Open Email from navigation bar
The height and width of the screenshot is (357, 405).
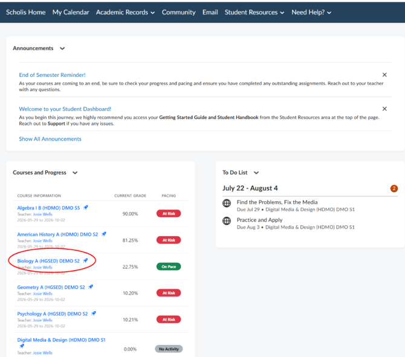pos(210,12)
